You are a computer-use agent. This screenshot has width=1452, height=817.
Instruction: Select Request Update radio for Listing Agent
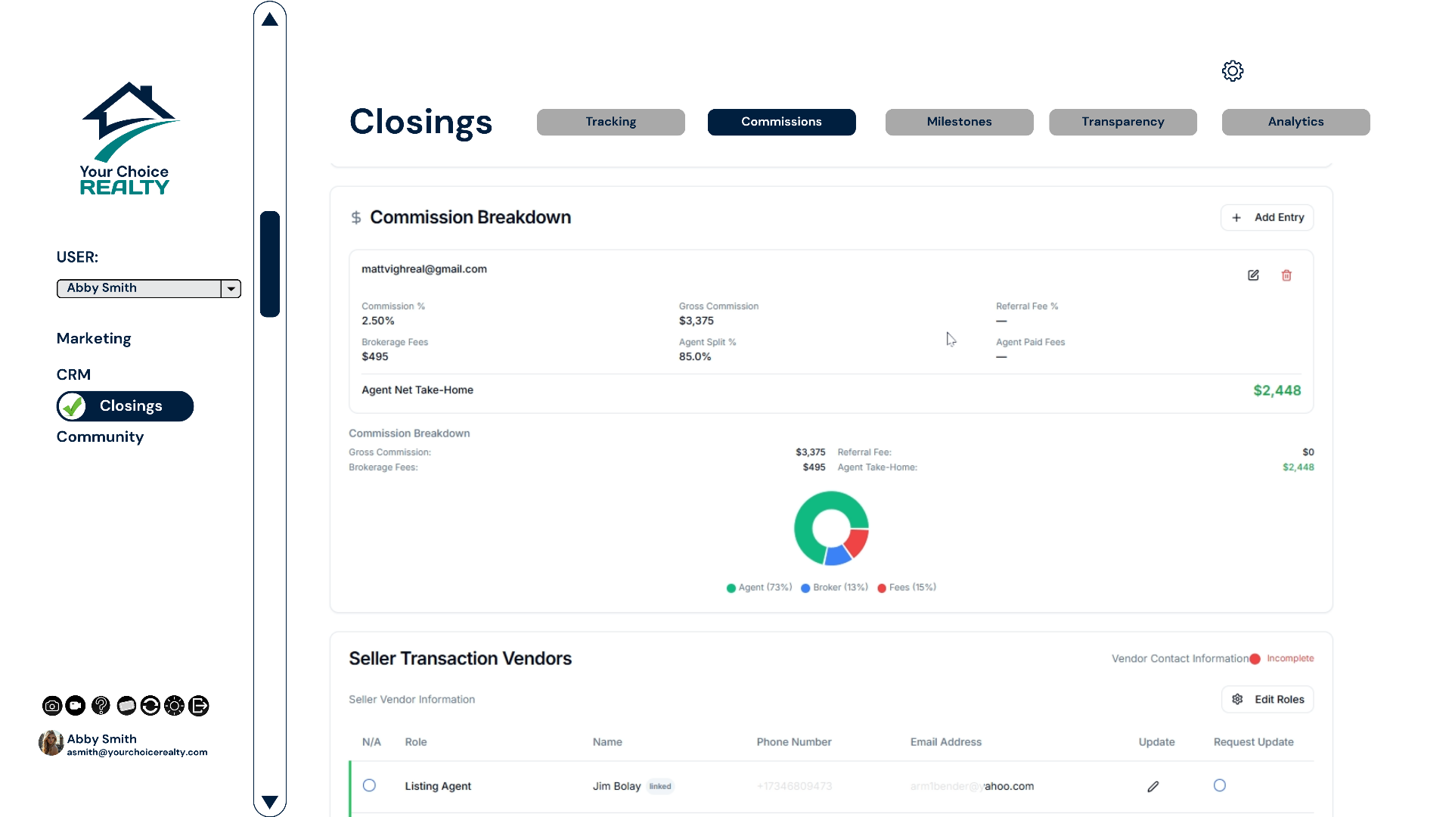tap(1220, 785)
